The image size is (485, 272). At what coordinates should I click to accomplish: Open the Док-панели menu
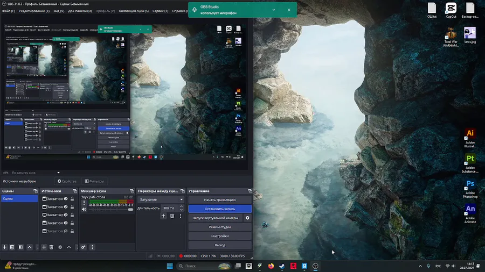coord(80,11)
